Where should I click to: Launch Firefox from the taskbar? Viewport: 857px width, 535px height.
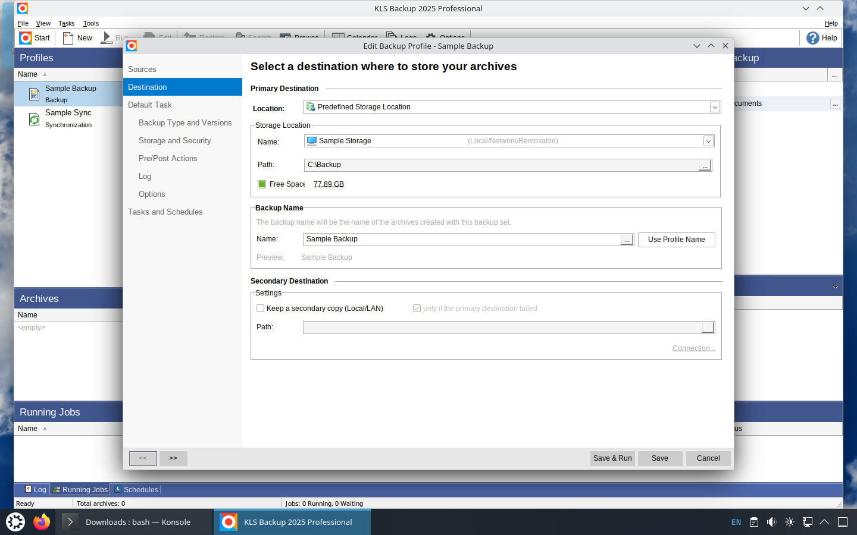pyautogui.click(x=42, y=522)
